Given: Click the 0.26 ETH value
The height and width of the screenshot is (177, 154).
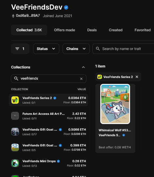Looking at the screenshot, I should coord(79,161).
